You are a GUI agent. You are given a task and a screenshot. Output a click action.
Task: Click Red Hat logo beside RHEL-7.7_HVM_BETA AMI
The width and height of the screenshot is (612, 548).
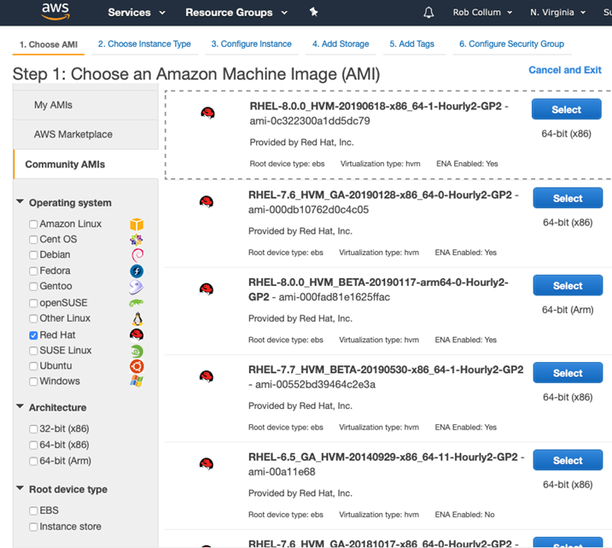207,376
